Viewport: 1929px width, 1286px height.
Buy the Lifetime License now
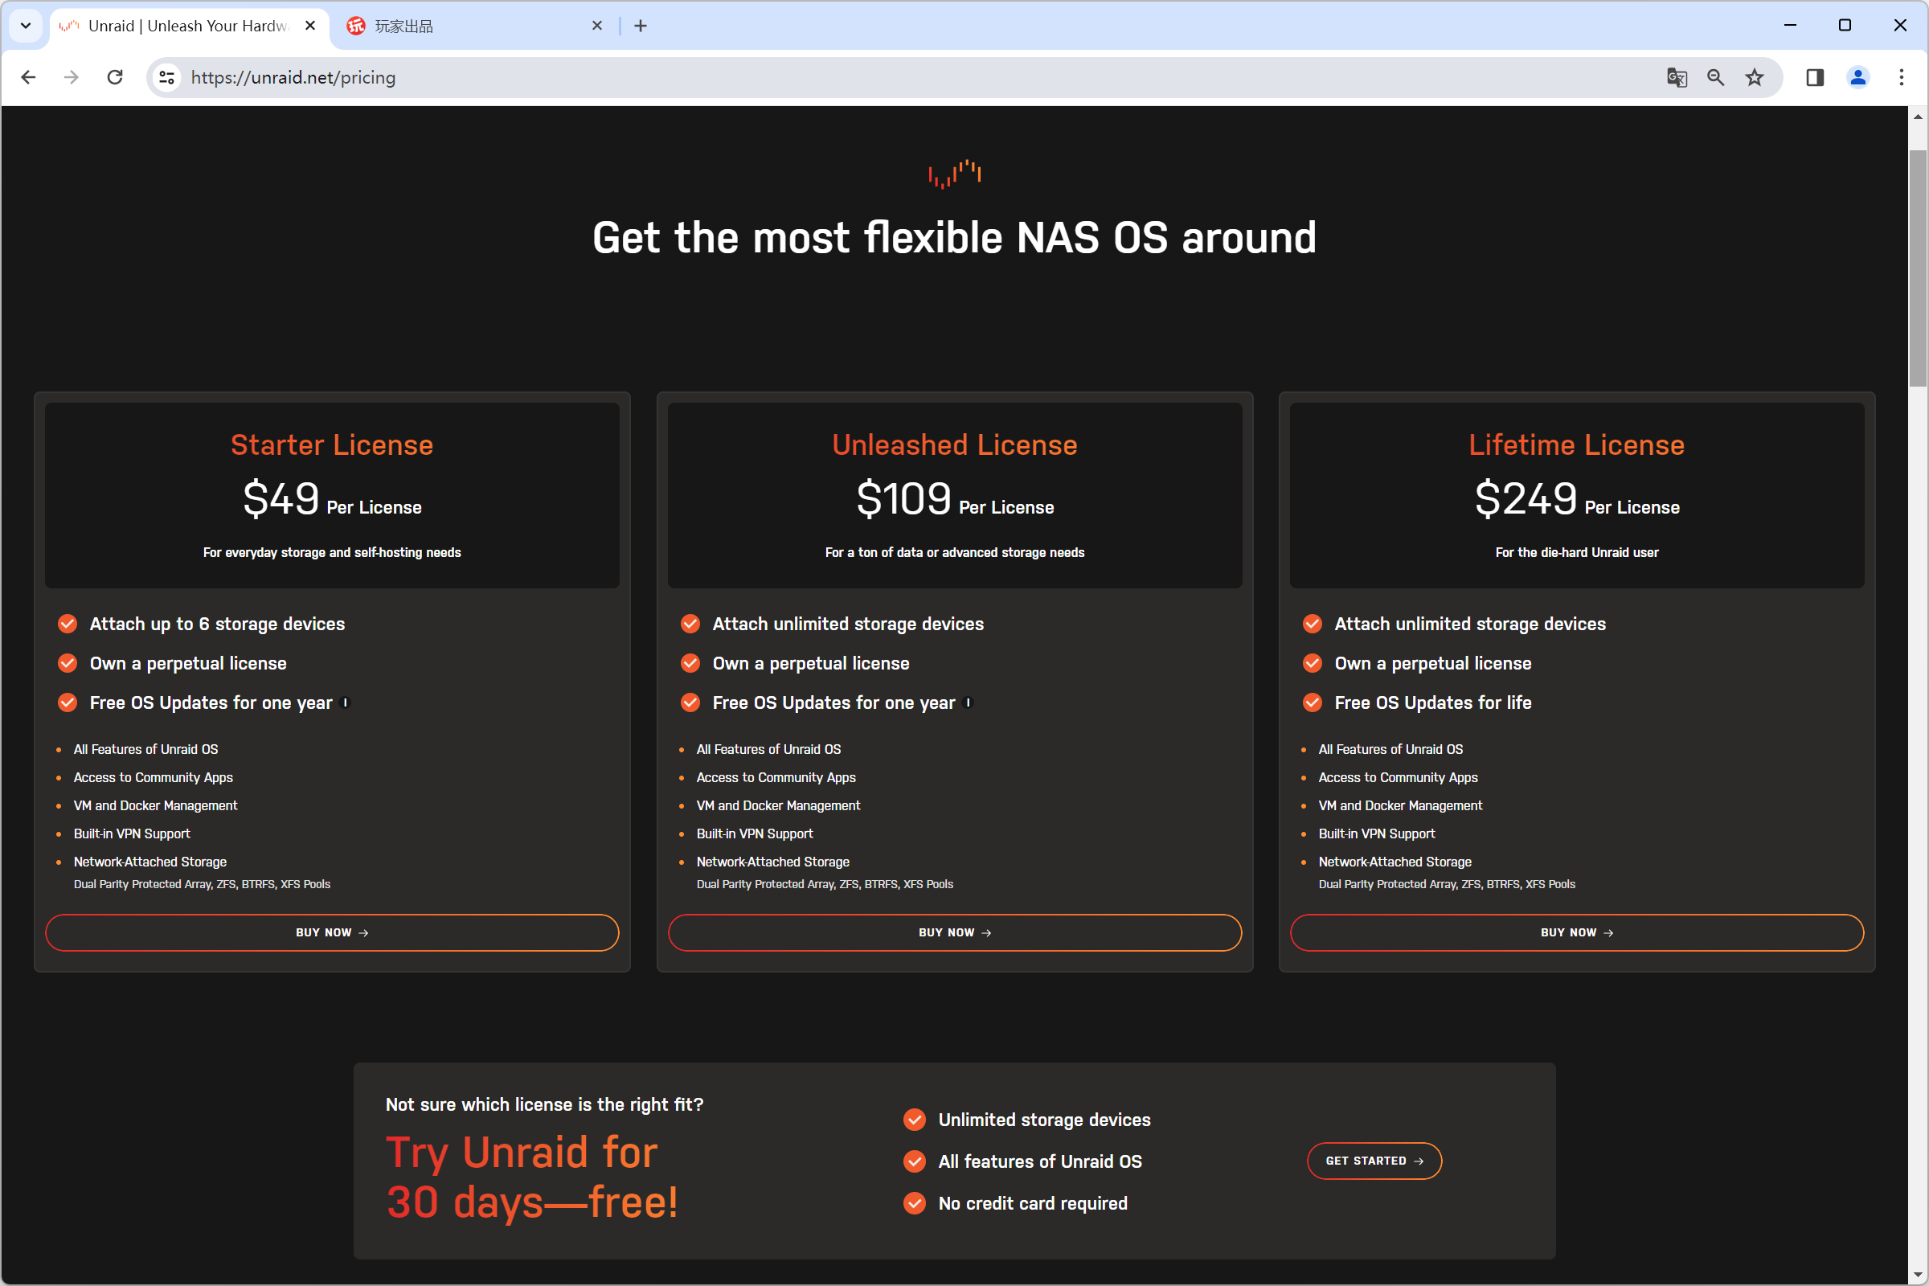click(1576, 932)
